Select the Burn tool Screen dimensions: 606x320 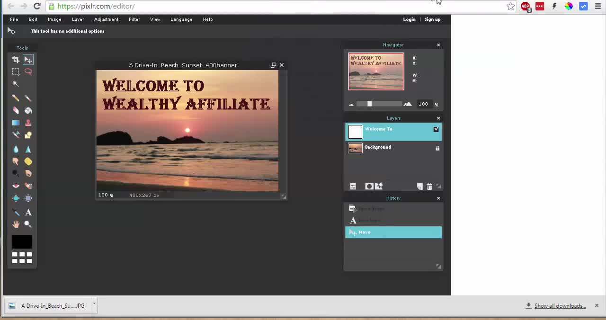tap(28, 174)
